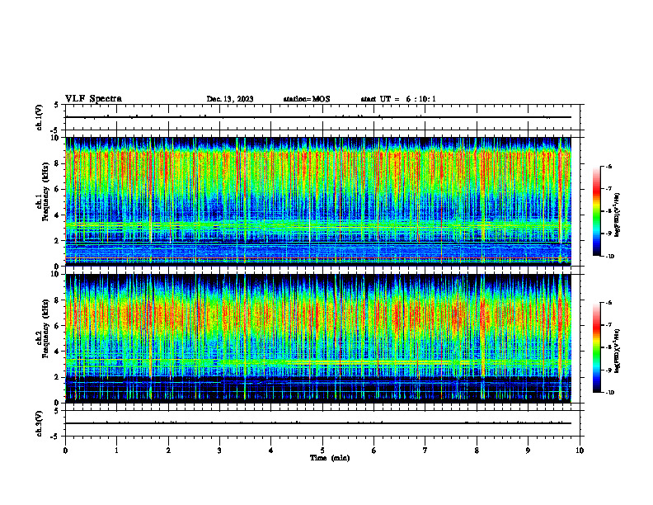Image resolution: width=653 pixels, height=505 pixels.
Task: Select the ch.2 "Frequency (kHz)" axis label
Action: [x=45, y=328]
